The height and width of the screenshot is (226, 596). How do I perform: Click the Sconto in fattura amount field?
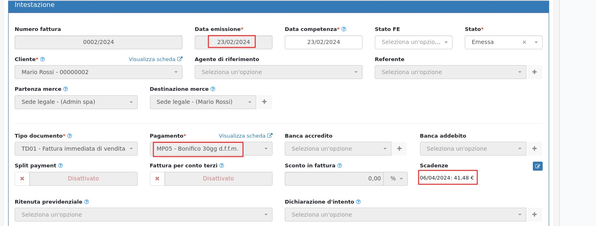(334, 179)
